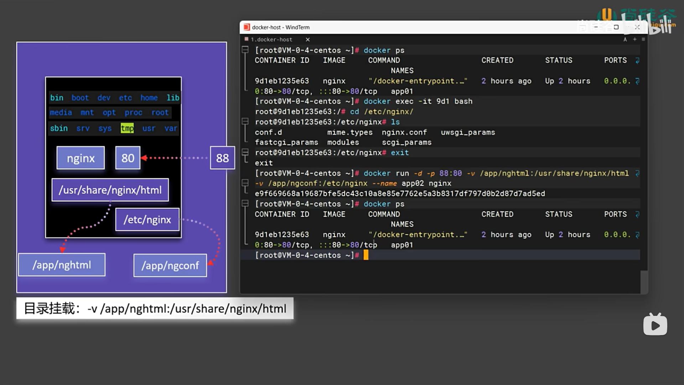Viewport: 684px width, 385px height.
Task: Select the nginx box in container
Action: [x=81, y=158]
